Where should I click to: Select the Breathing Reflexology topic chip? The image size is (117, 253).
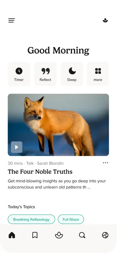coord(31,219)
